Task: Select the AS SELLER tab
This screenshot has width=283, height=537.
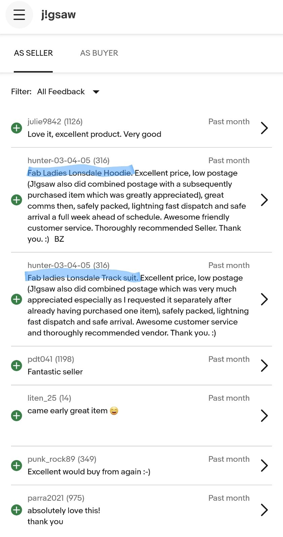Action: coord(33,53)
